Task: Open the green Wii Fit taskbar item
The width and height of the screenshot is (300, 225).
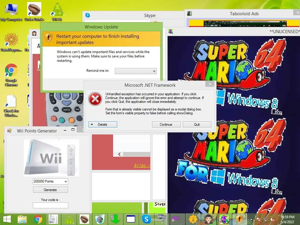Action: pos(69,219)
